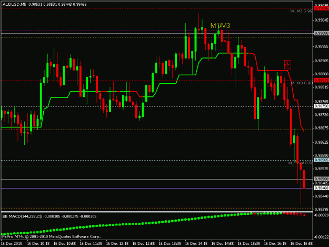
Task: Click the FxPro MT4 copyright text
Action: coord(52,236)
